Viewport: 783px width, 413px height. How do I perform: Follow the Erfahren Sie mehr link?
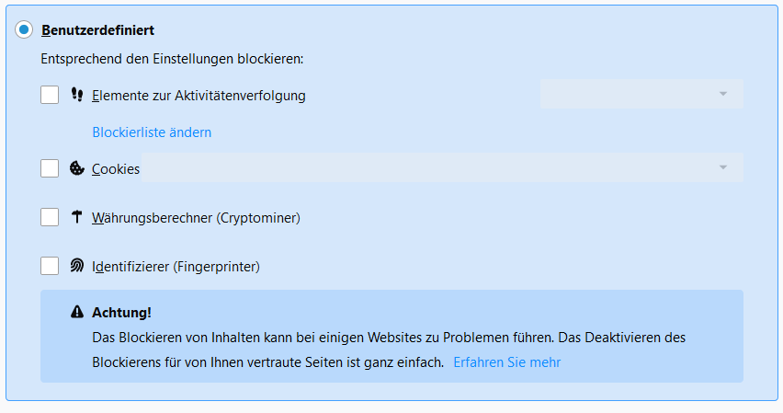point(506,362)
